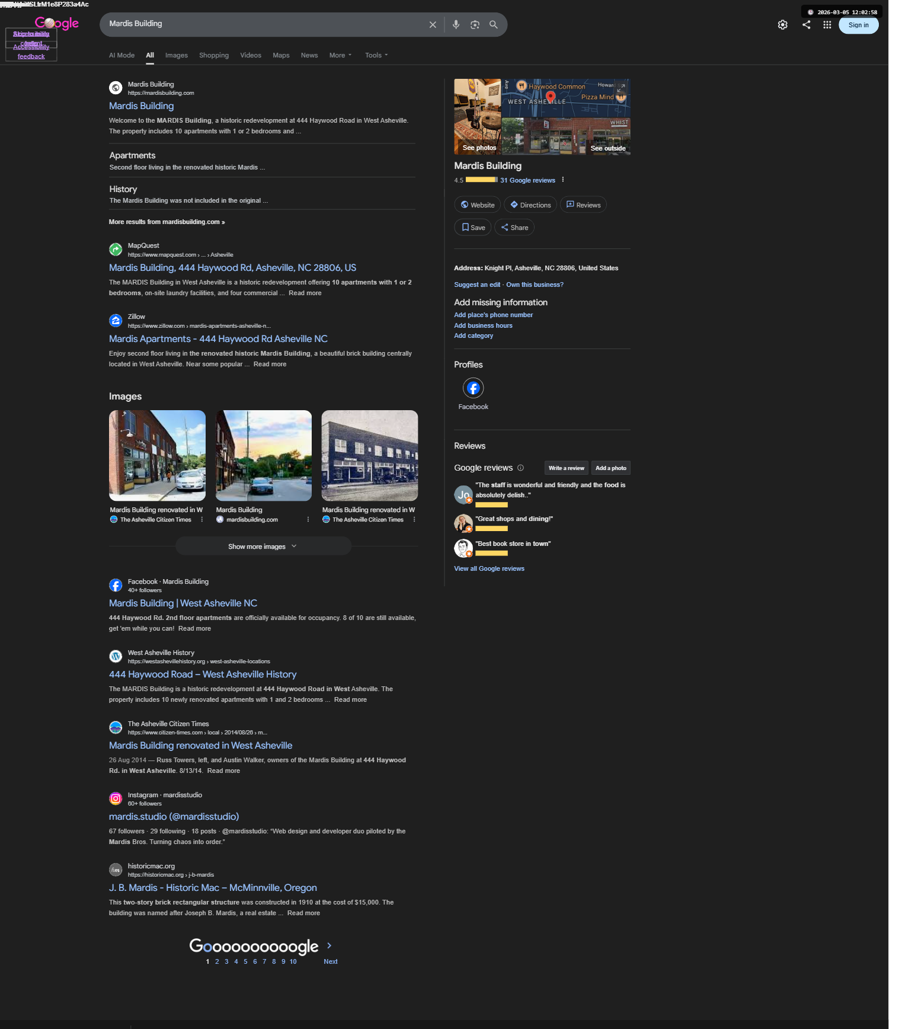The width and height of the screenshot is (899, 1029).
Task: Expand the map with the corner arrow icon
Action: coord(621,88)
